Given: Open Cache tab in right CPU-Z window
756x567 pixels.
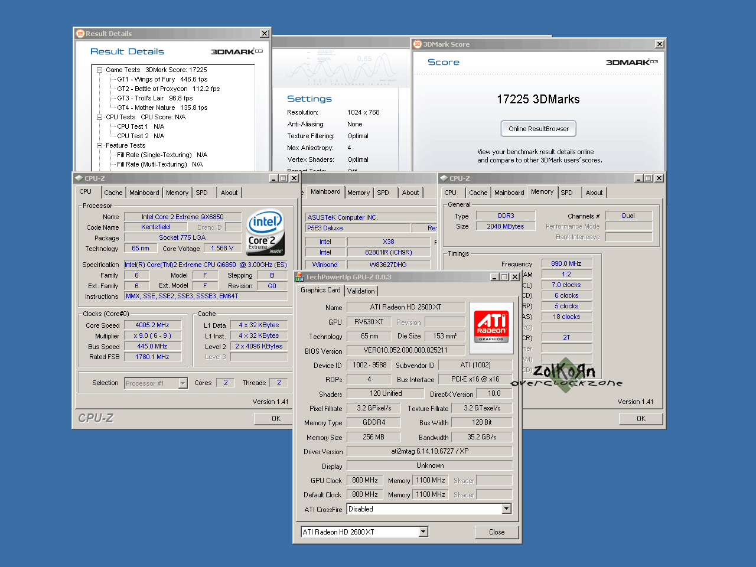Looking at the screenshot, I should click(478, 193).
